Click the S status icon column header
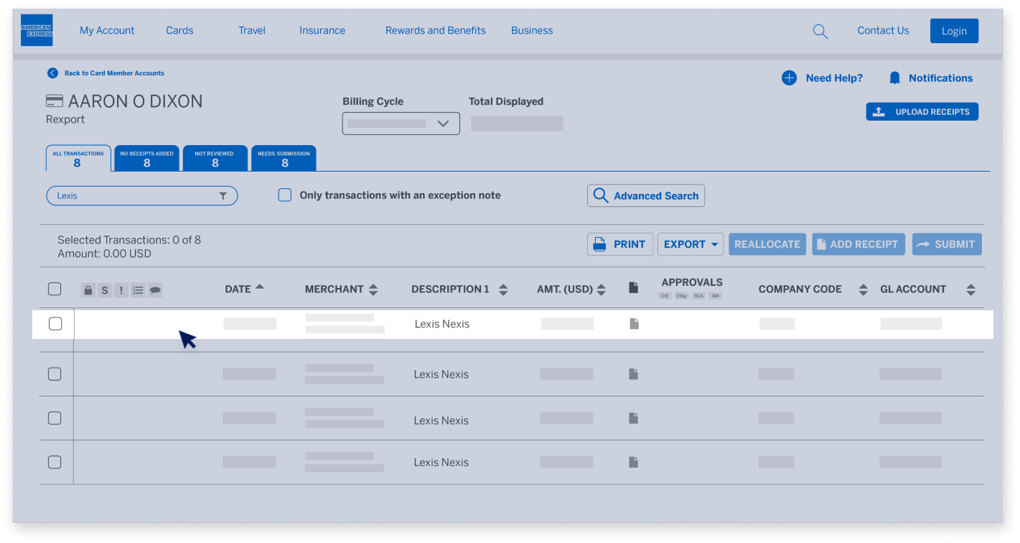The width and height of the screenshot is (1020, 543). tap(104, 289)
